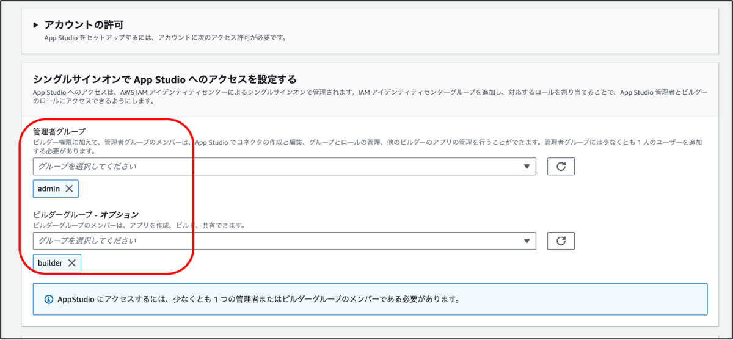Click the info icon in the AppStudio notice
This screenshot has height=340, width=733.
tap(49, 300)
